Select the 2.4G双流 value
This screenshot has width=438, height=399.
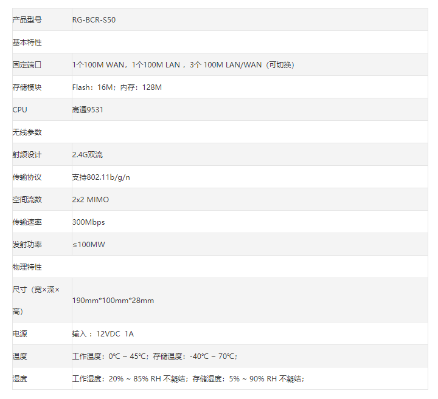click(88, 154)
